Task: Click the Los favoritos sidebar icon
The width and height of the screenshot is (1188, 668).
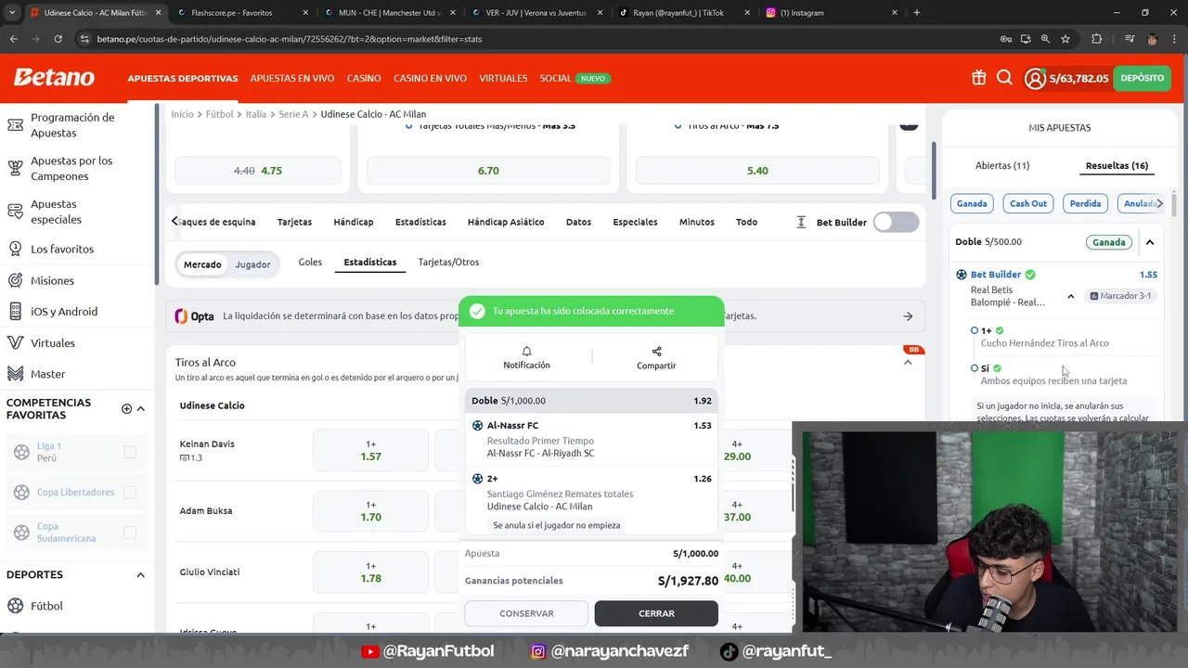Action: click(15, 249)
